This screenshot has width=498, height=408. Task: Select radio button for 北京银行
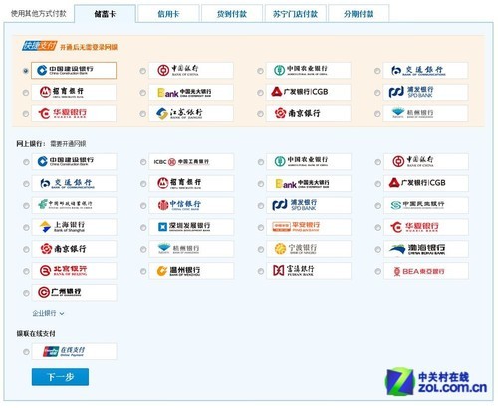(x=26, y=271)
